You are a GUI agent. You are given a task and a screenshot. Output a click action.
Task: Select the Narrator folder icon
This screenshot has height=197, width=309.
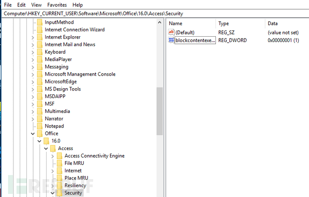click(40, 119)
